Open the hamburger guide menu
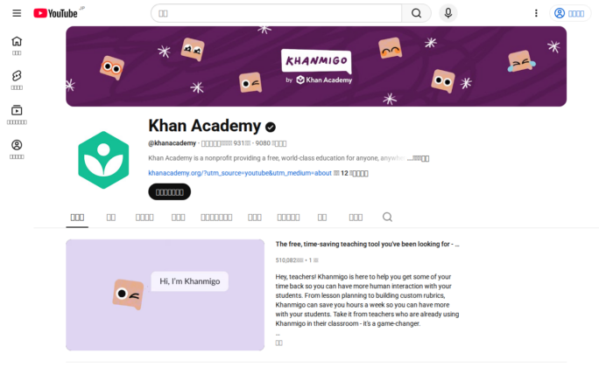The width and height of the screenshot is (599, 374). 17,13
